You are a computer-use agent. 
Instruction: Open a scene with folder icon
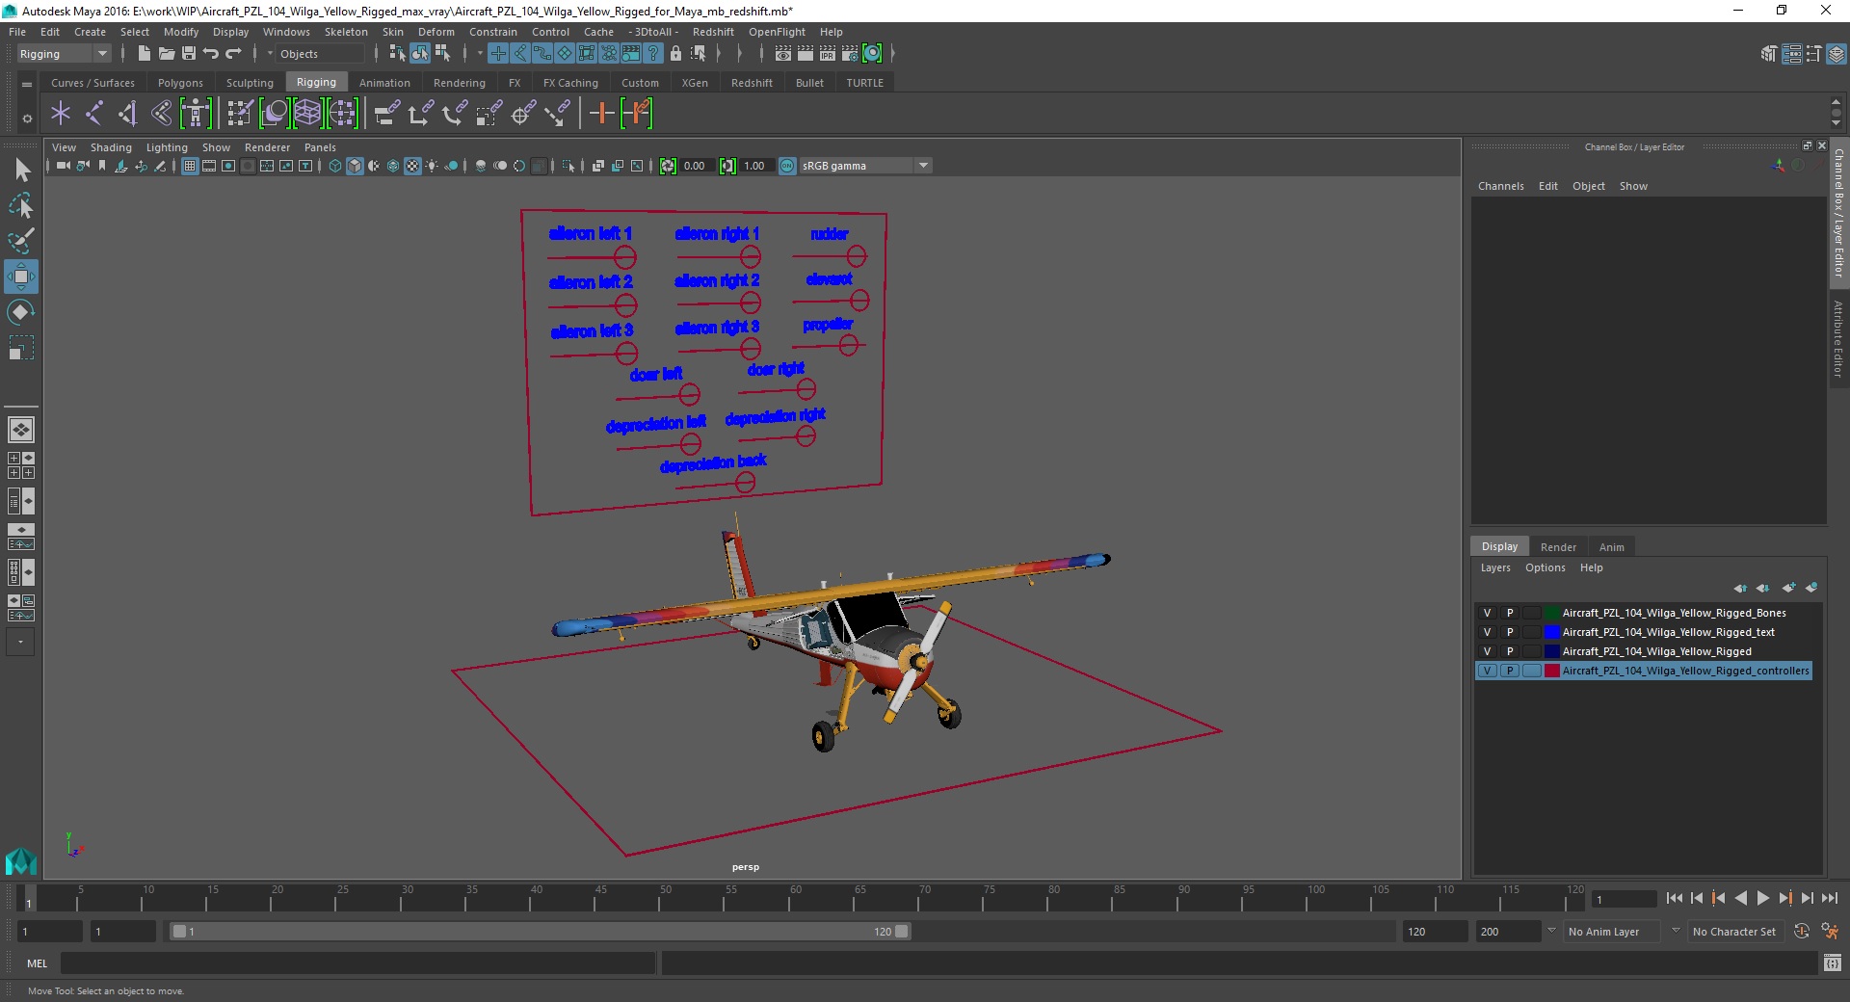[x=166, y=54]
